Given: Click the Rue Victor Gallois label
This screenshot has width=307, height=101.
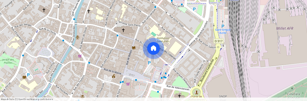Looking at the screenshot, I should 207,44.
